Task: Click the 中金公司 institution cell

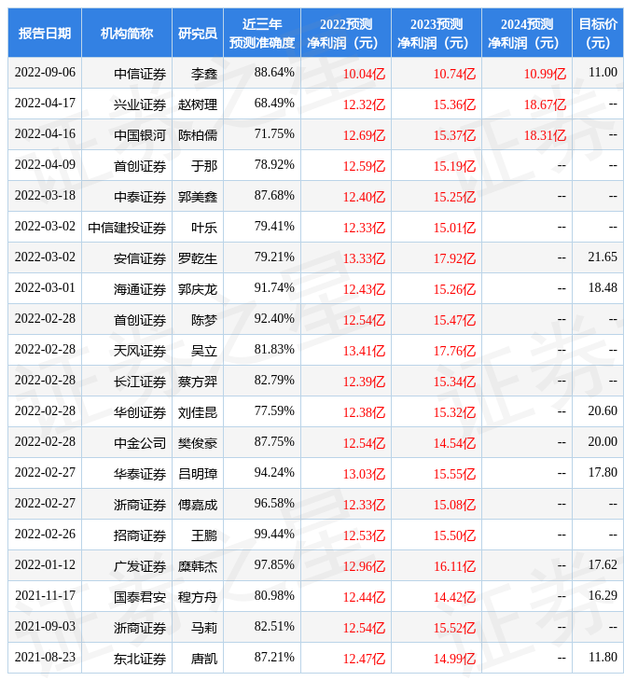Action: click(x=140, y=443)
